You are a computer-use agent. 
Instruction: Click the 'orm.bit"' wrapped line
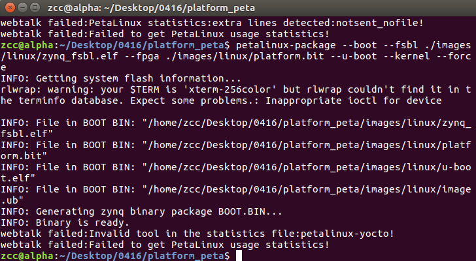24,156
